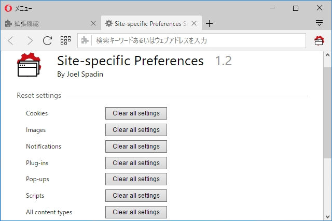Viewport: 332px width, 221px height.
Task: Click the 'Reset settings' section label
Action: tap(39, 96)
